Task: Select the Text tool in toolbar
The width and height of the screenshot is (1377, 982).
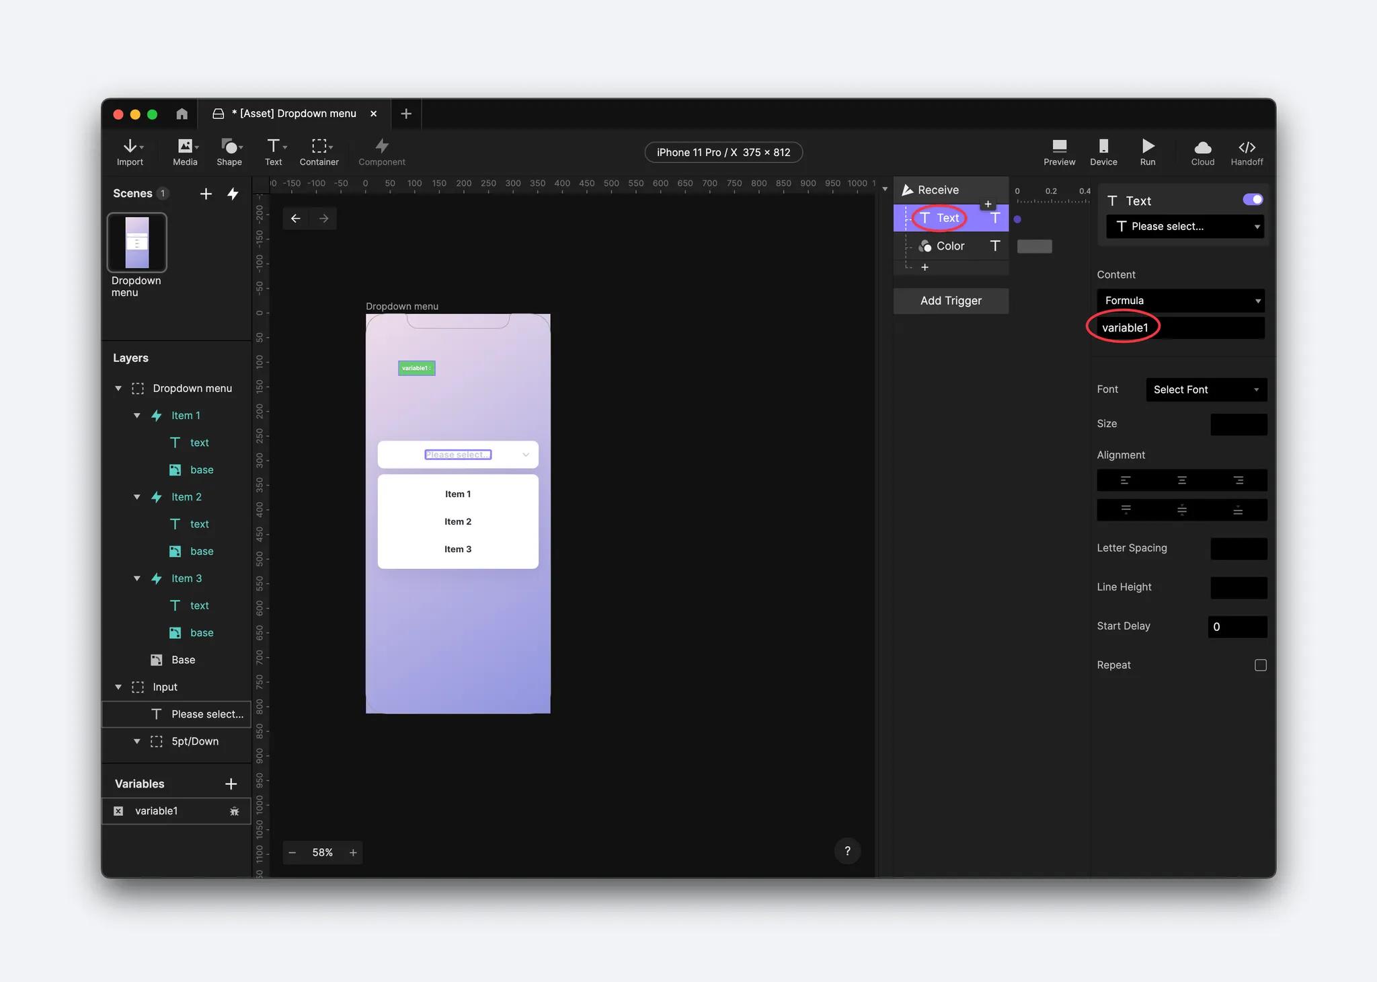Action: [274, 152]
